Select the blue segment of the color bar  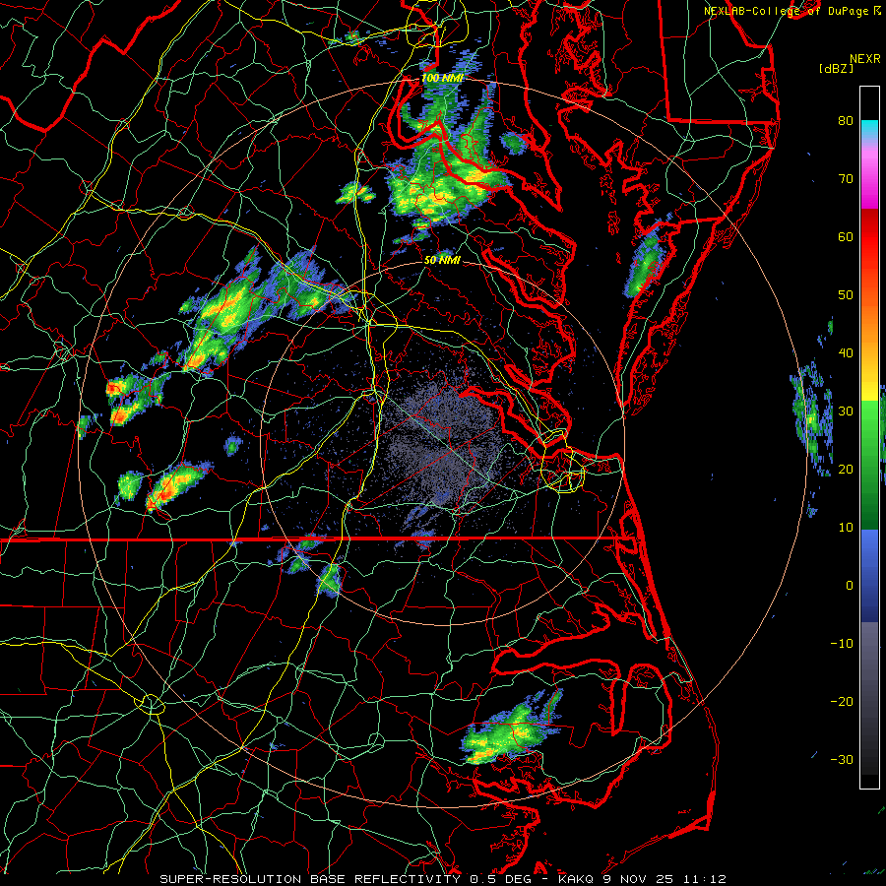click(869, 576)
